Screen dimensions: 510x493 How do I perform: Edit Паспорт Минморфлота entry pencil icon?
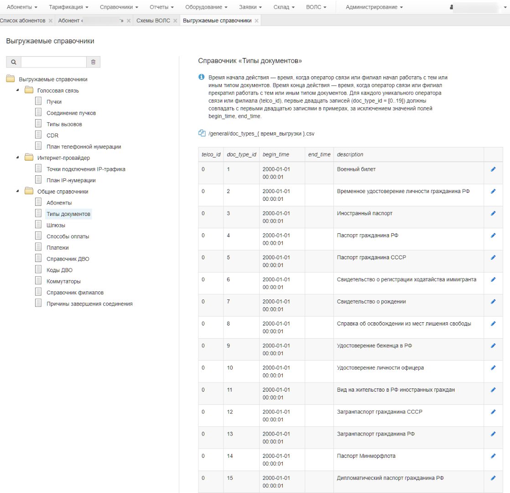[x=493, y=456]
